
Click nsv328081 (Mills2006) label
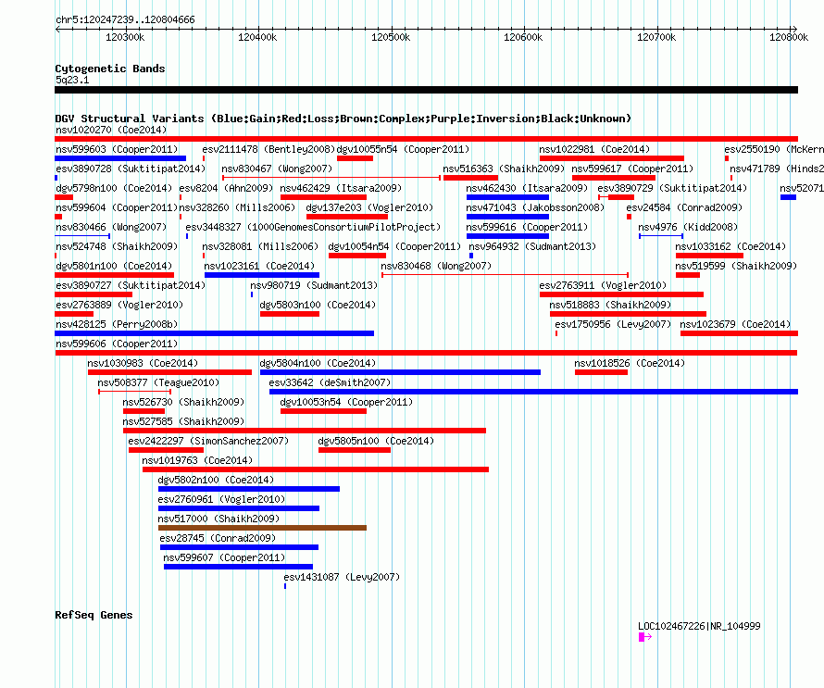(260, 246)
